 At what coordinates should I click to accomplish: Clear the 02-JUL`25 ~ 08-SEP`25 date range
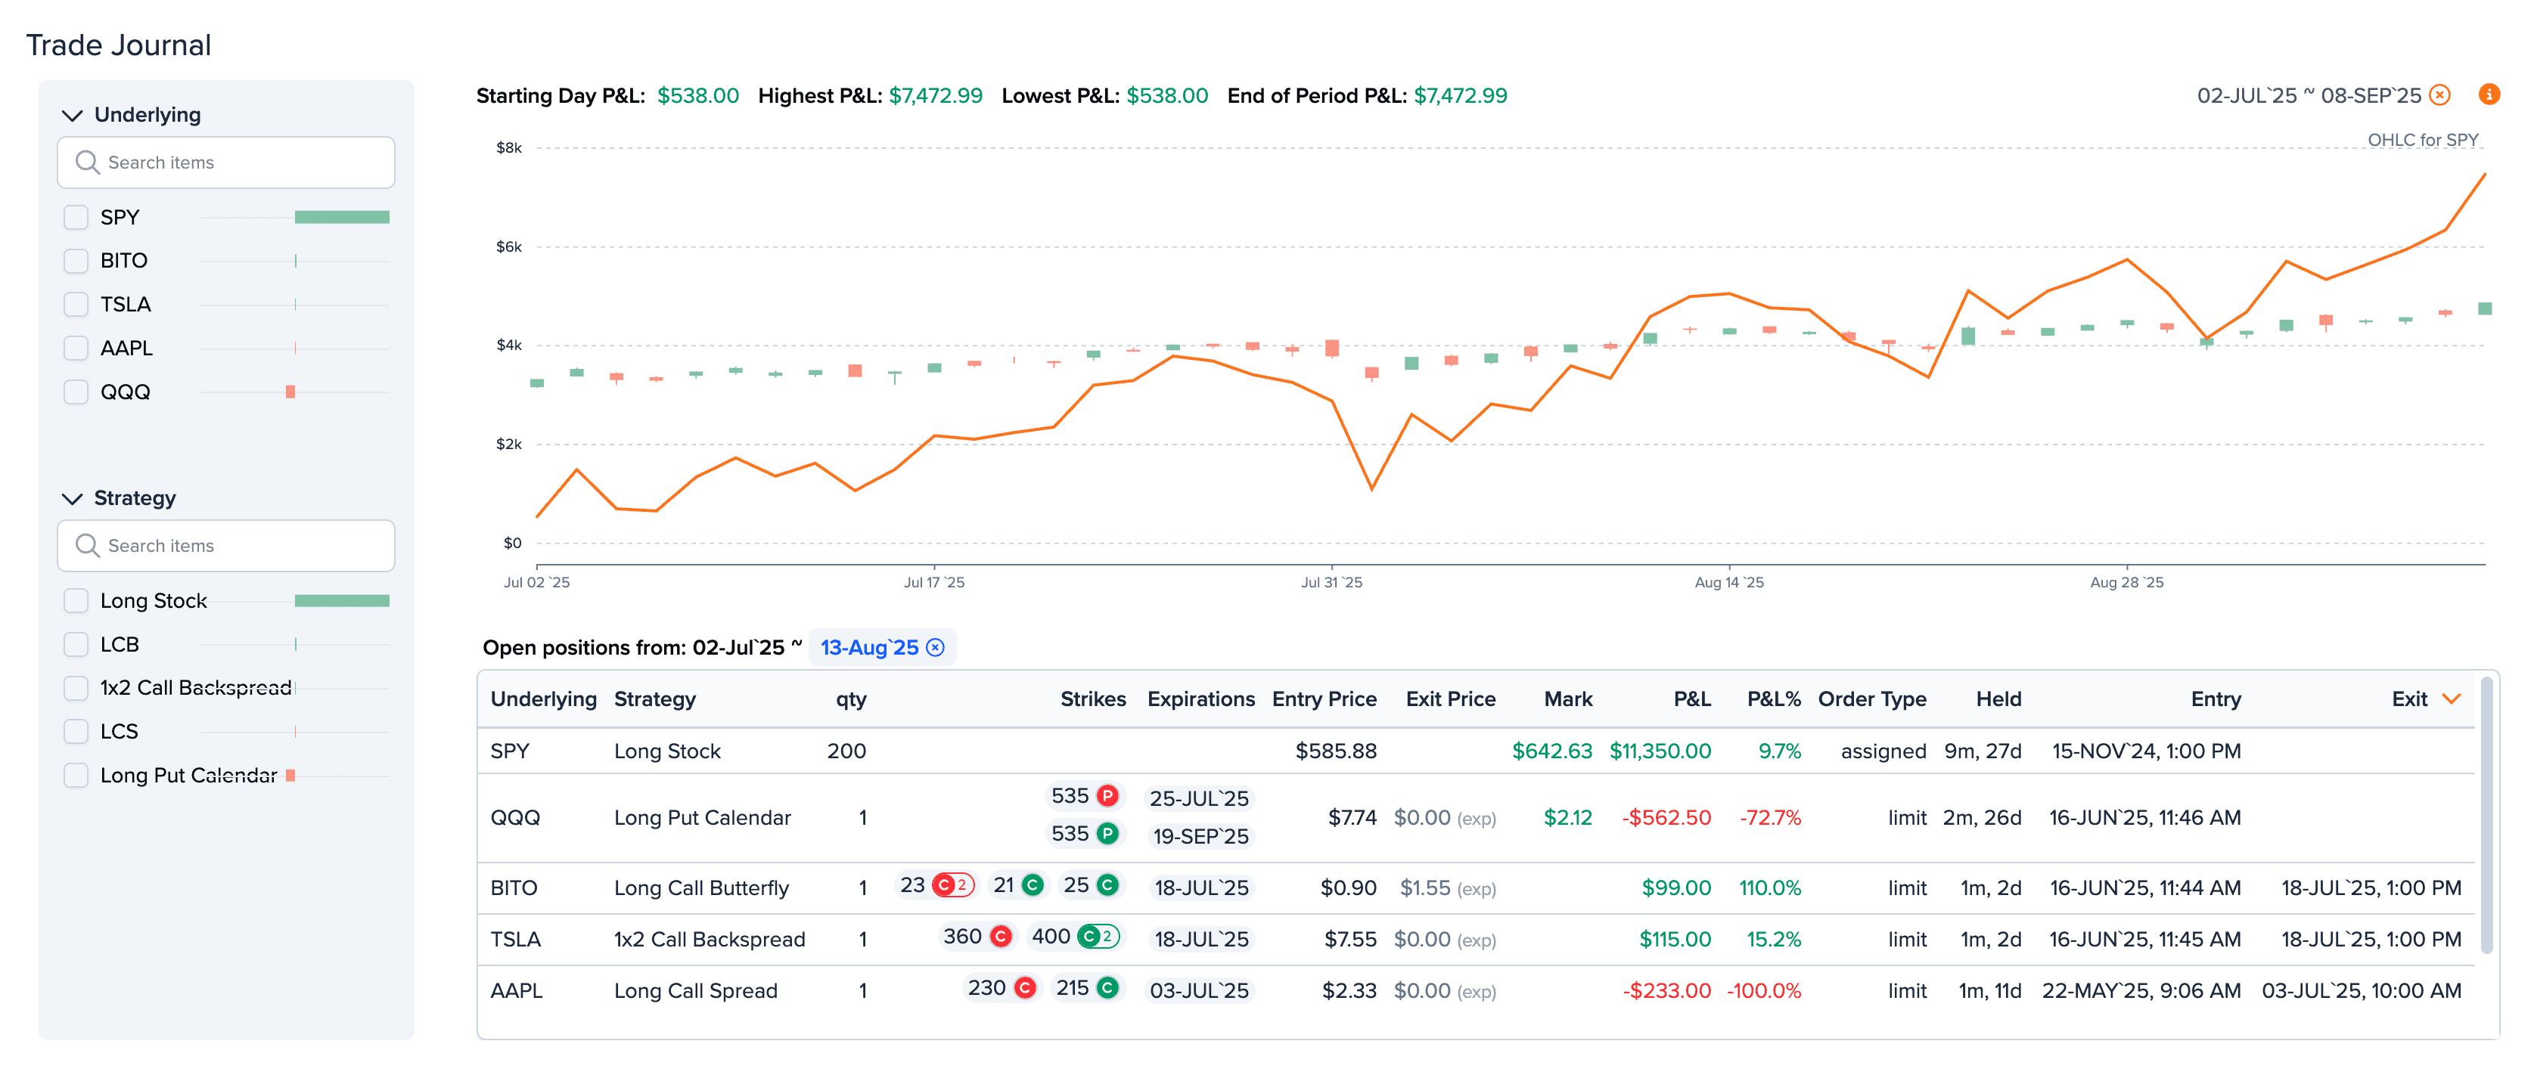(x=2439, y=95)
